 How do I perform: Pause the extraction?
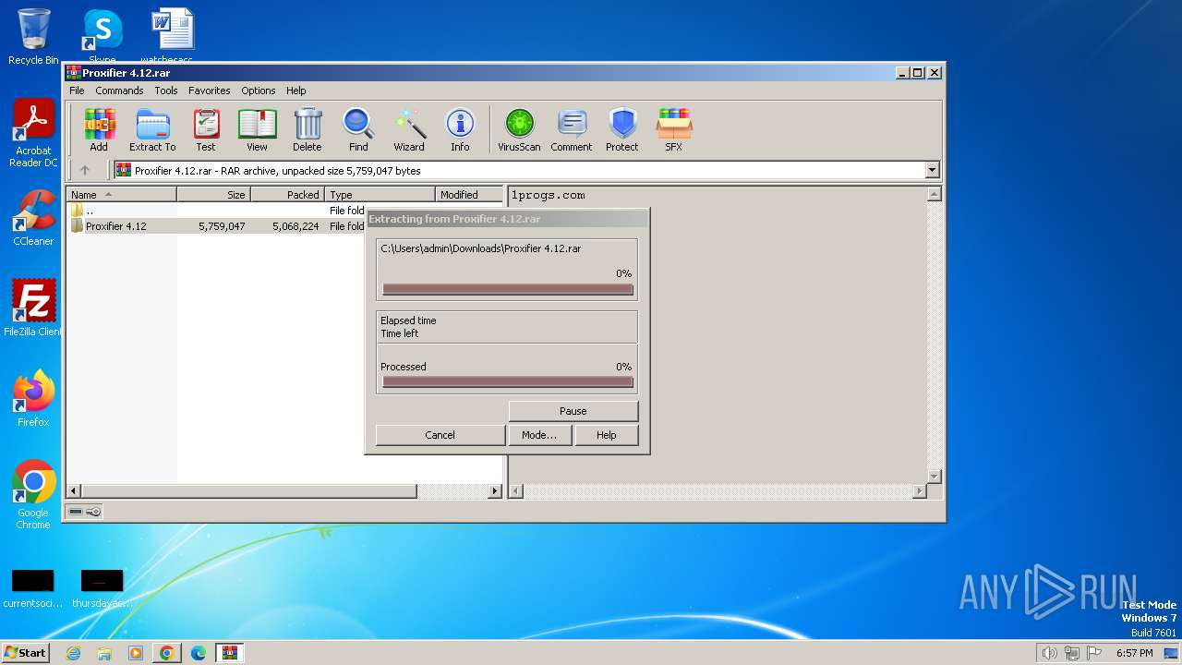(x=573, y=411)
